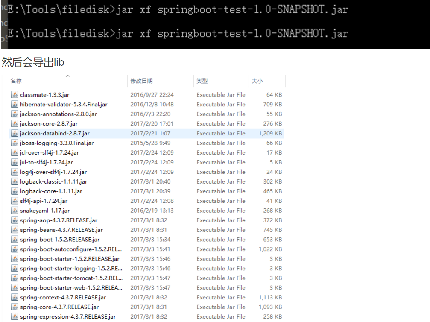
Task: Click the date 2016/9/27 22:24
Action: pyautogui.click(x=152, y=95)
